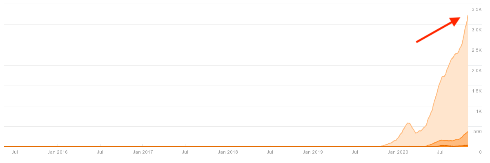Screen dimensions: 490x163
Task: Select the Jan 2018 axis label
Action: tap(228, 152)
